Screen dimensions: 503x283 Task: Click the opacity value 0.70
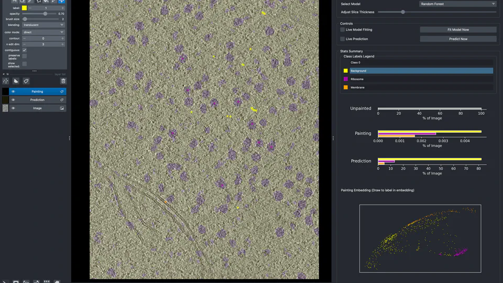point(61,14)
